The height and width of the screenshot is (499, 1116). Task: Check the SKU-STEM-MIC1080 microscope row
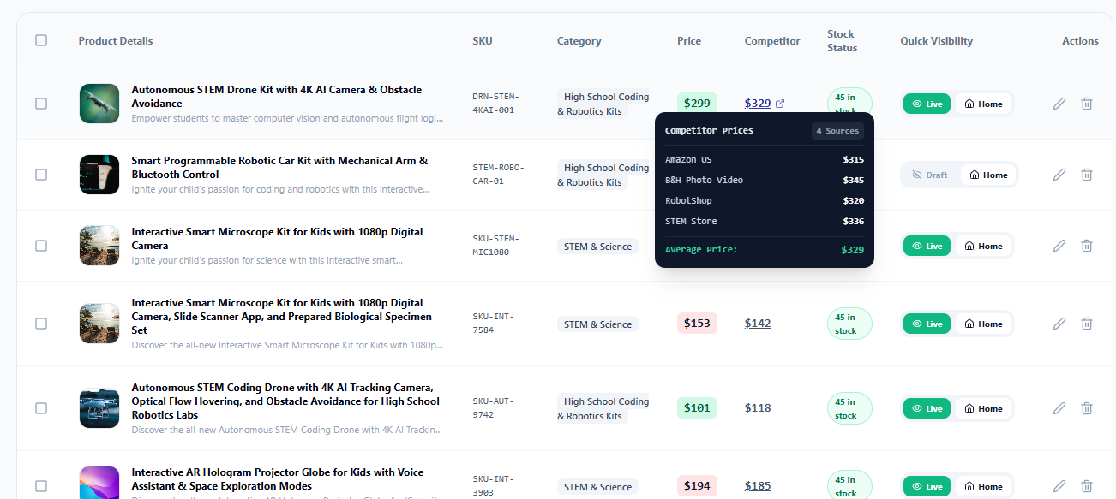41,246
